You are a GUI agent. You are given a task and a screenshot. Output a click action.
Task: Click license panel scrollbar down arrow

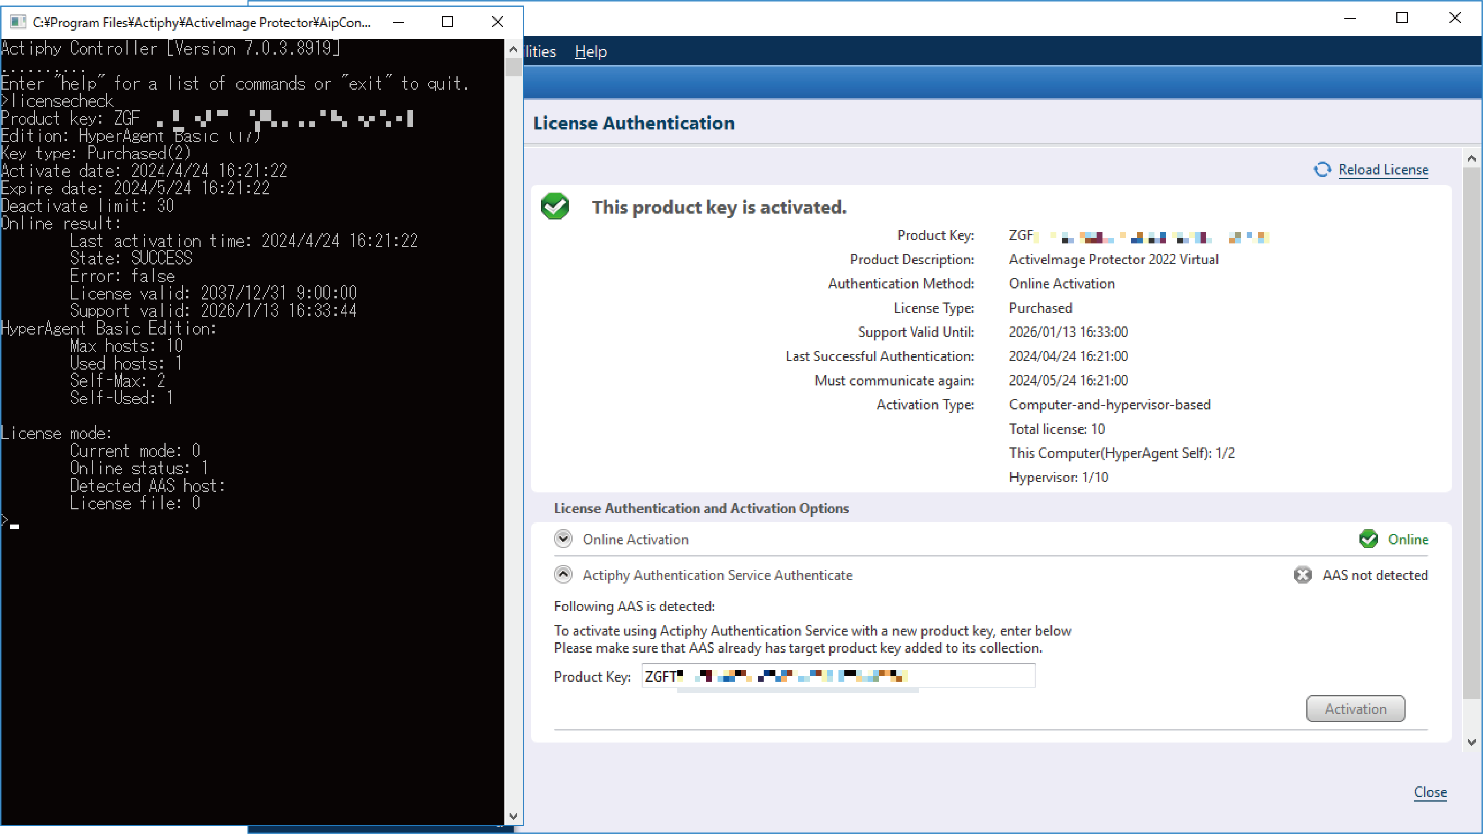point(1472,743)
